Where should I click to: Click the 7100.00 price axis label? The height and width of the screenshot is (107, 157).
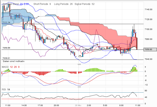point(148,29)
